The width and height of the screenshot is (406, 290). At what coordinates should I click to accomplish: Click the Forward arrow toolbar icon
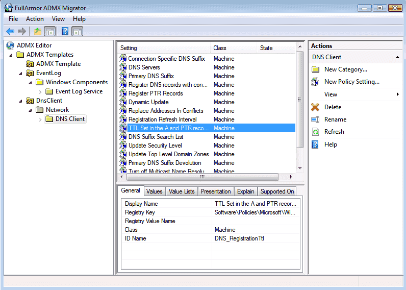[22, 31]
